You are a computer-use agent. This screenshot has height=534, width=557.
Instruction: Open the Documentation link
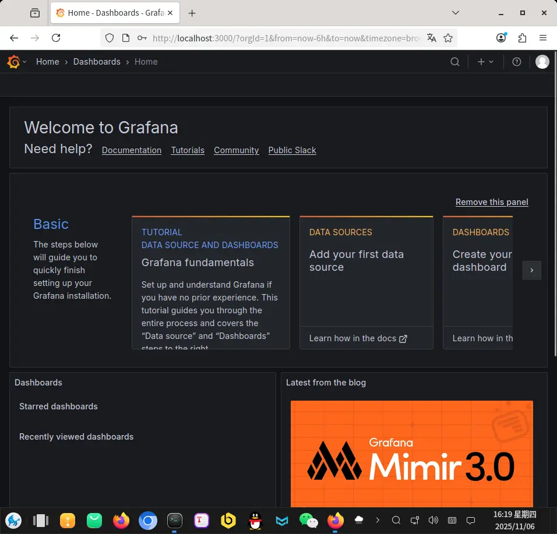pyautogui.click(x=132, y=150)
